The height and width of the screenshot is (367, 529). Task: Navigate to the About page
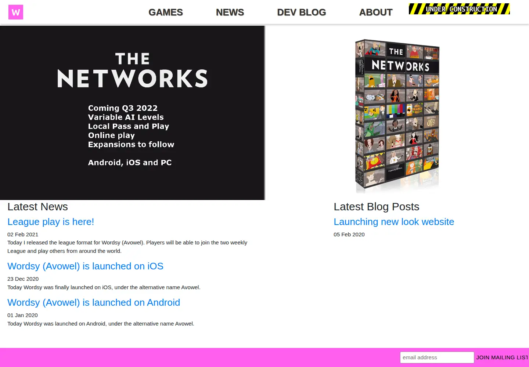click(x=376, y=12)
